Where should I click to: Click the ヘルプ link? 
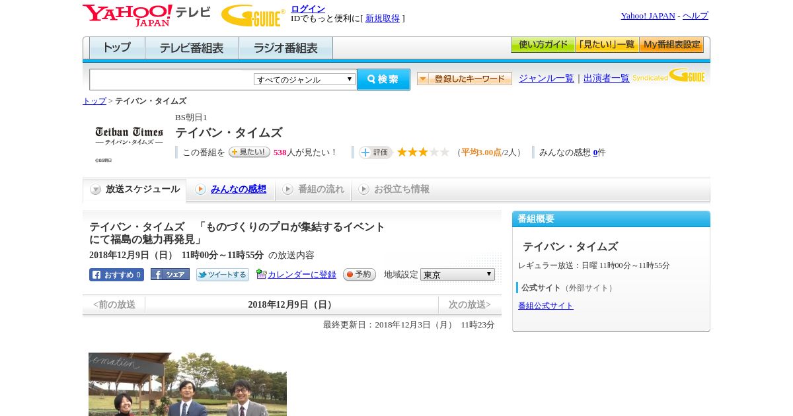[x=695, y=16]
